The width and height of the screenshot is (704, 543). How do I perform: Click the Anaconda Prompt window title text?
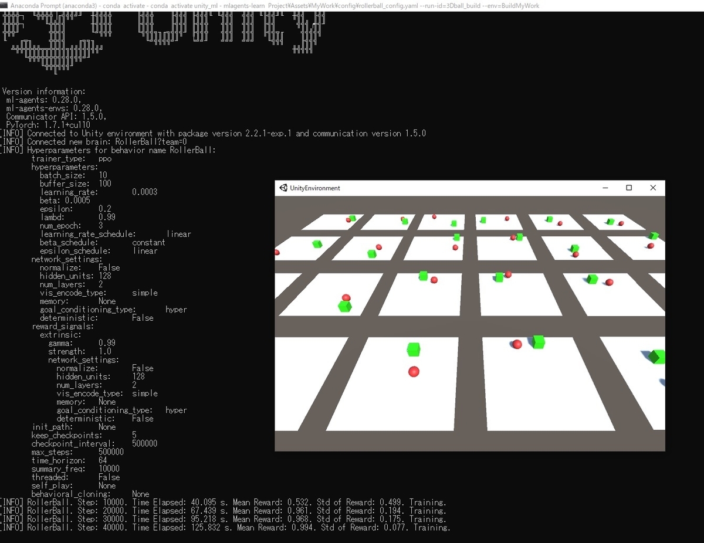[275, 5]
